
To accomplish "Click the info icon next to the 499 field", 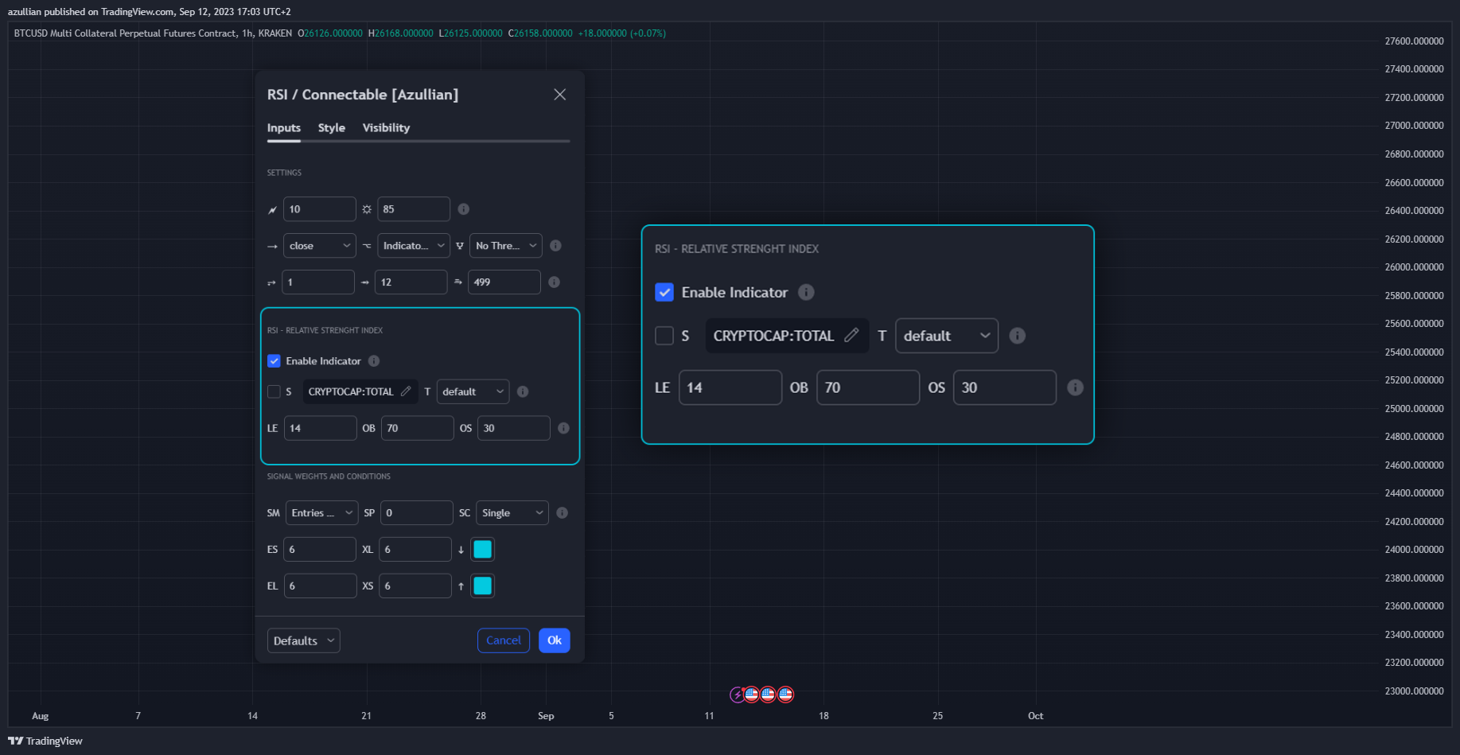I will click(555, 282).
